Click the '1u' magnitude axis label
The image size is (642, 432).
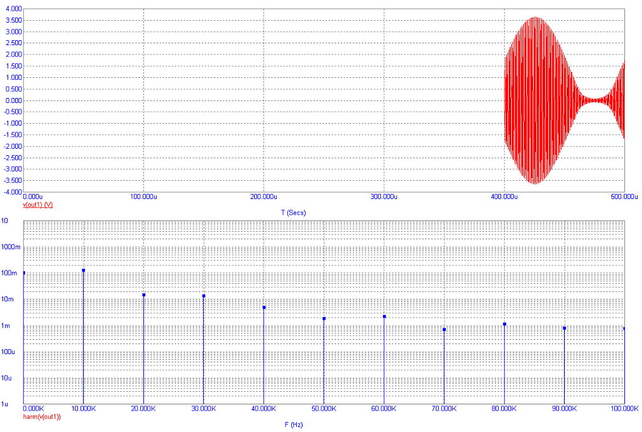point(4,404)
